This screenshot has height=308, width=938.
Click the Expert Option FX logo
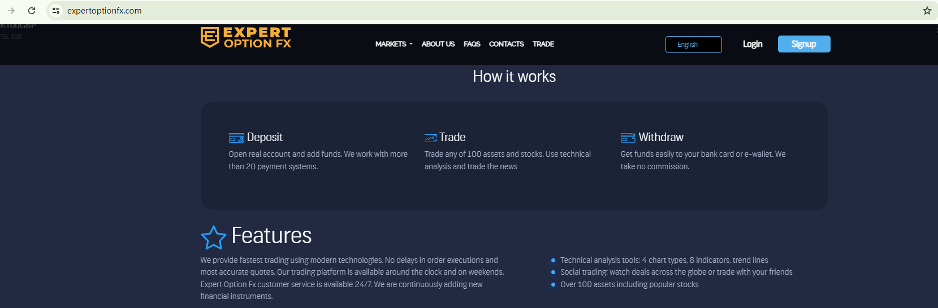click(x=246, y=38)
